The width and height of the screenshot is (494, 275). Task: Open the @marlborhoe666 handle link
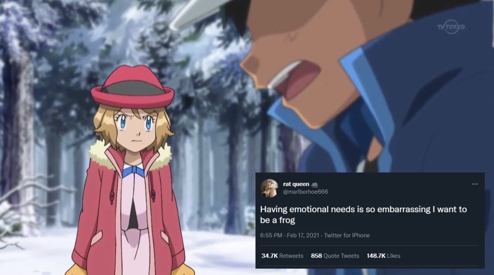(305, 191)
